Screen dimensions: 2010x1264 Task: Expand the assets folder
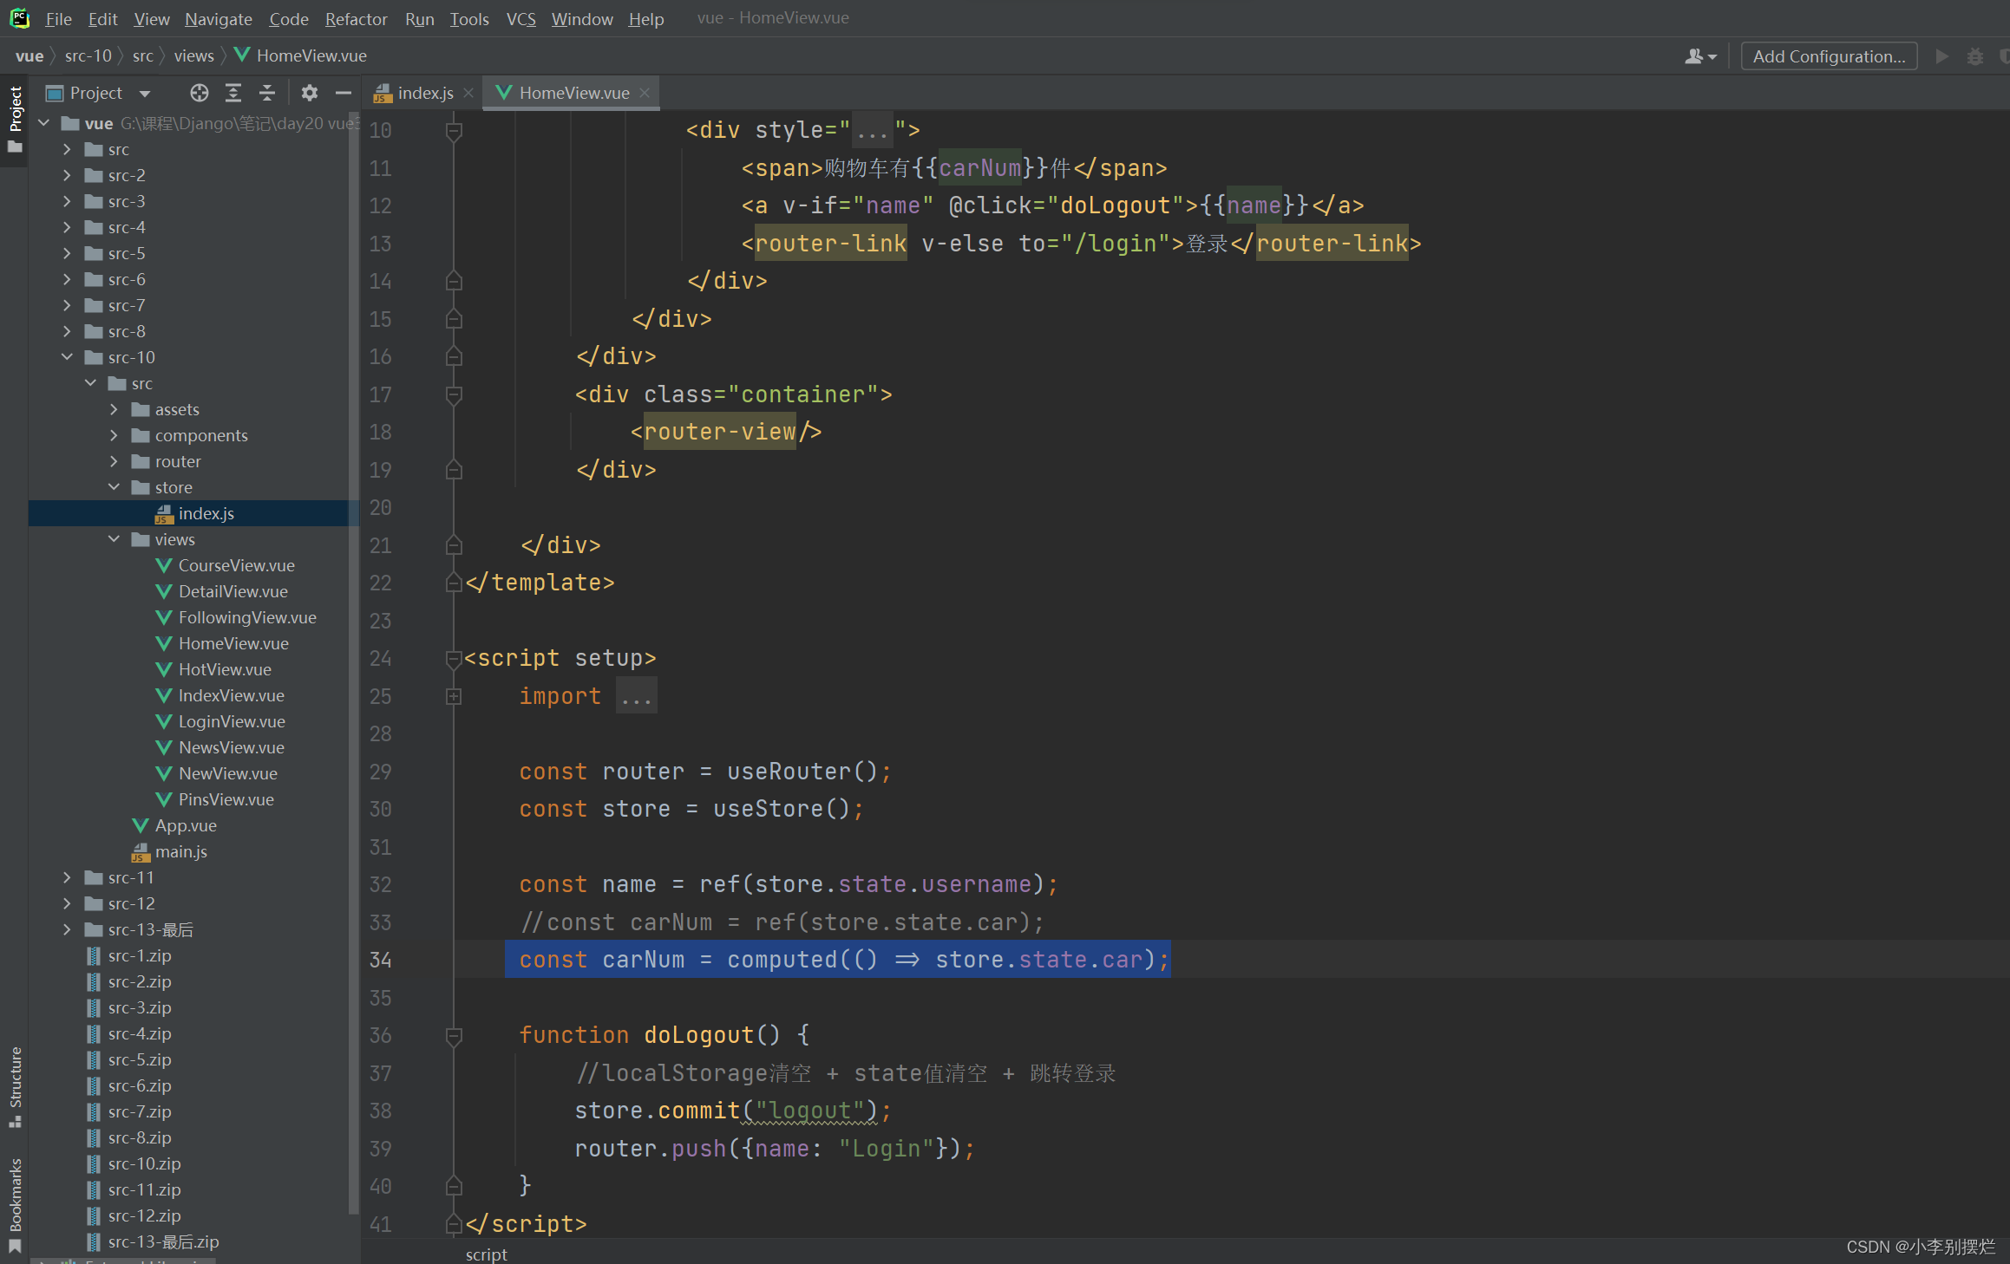point(114,409)
